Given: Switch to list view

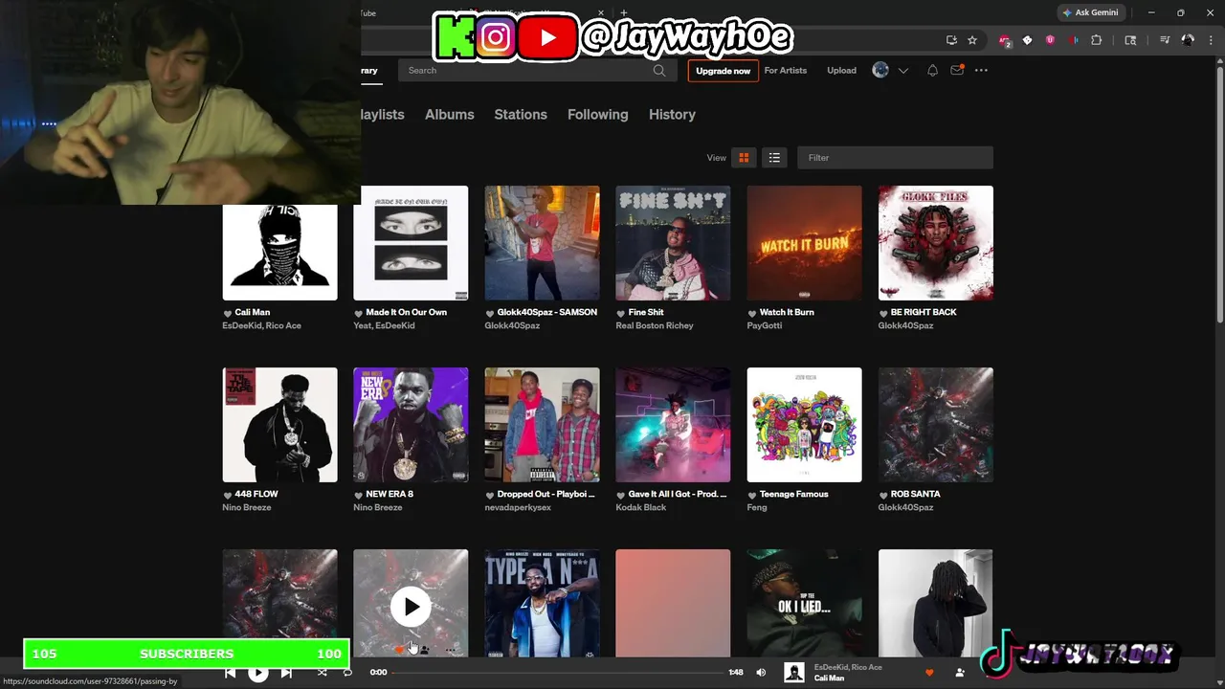Looking at the screenshot, I should 774,158.
